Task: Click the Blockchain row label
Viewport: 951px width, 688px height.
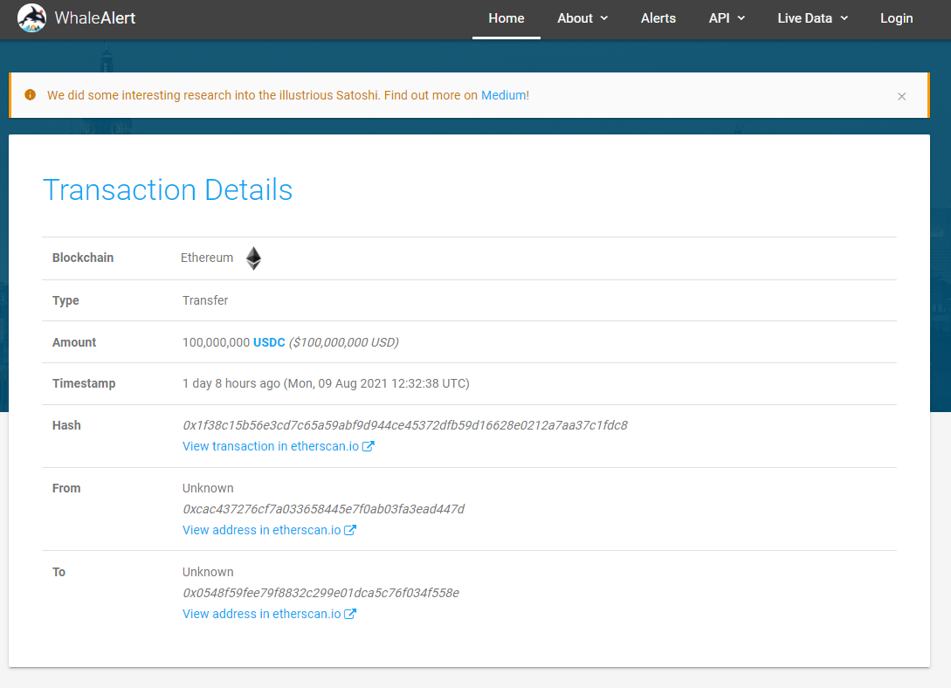Action: tap(82, 258)
